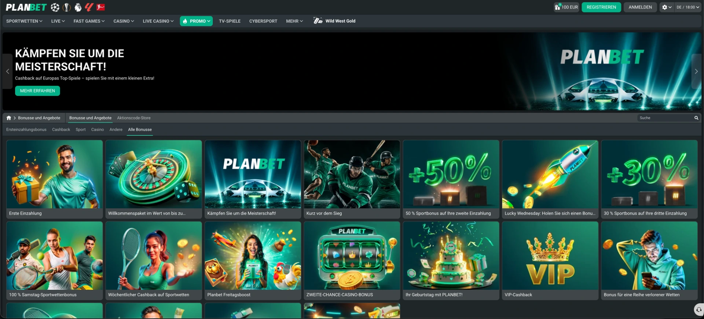This screenshot has height=319, width=704.
Task: Open the red LaLiga league icon
Action: point(89,7)
